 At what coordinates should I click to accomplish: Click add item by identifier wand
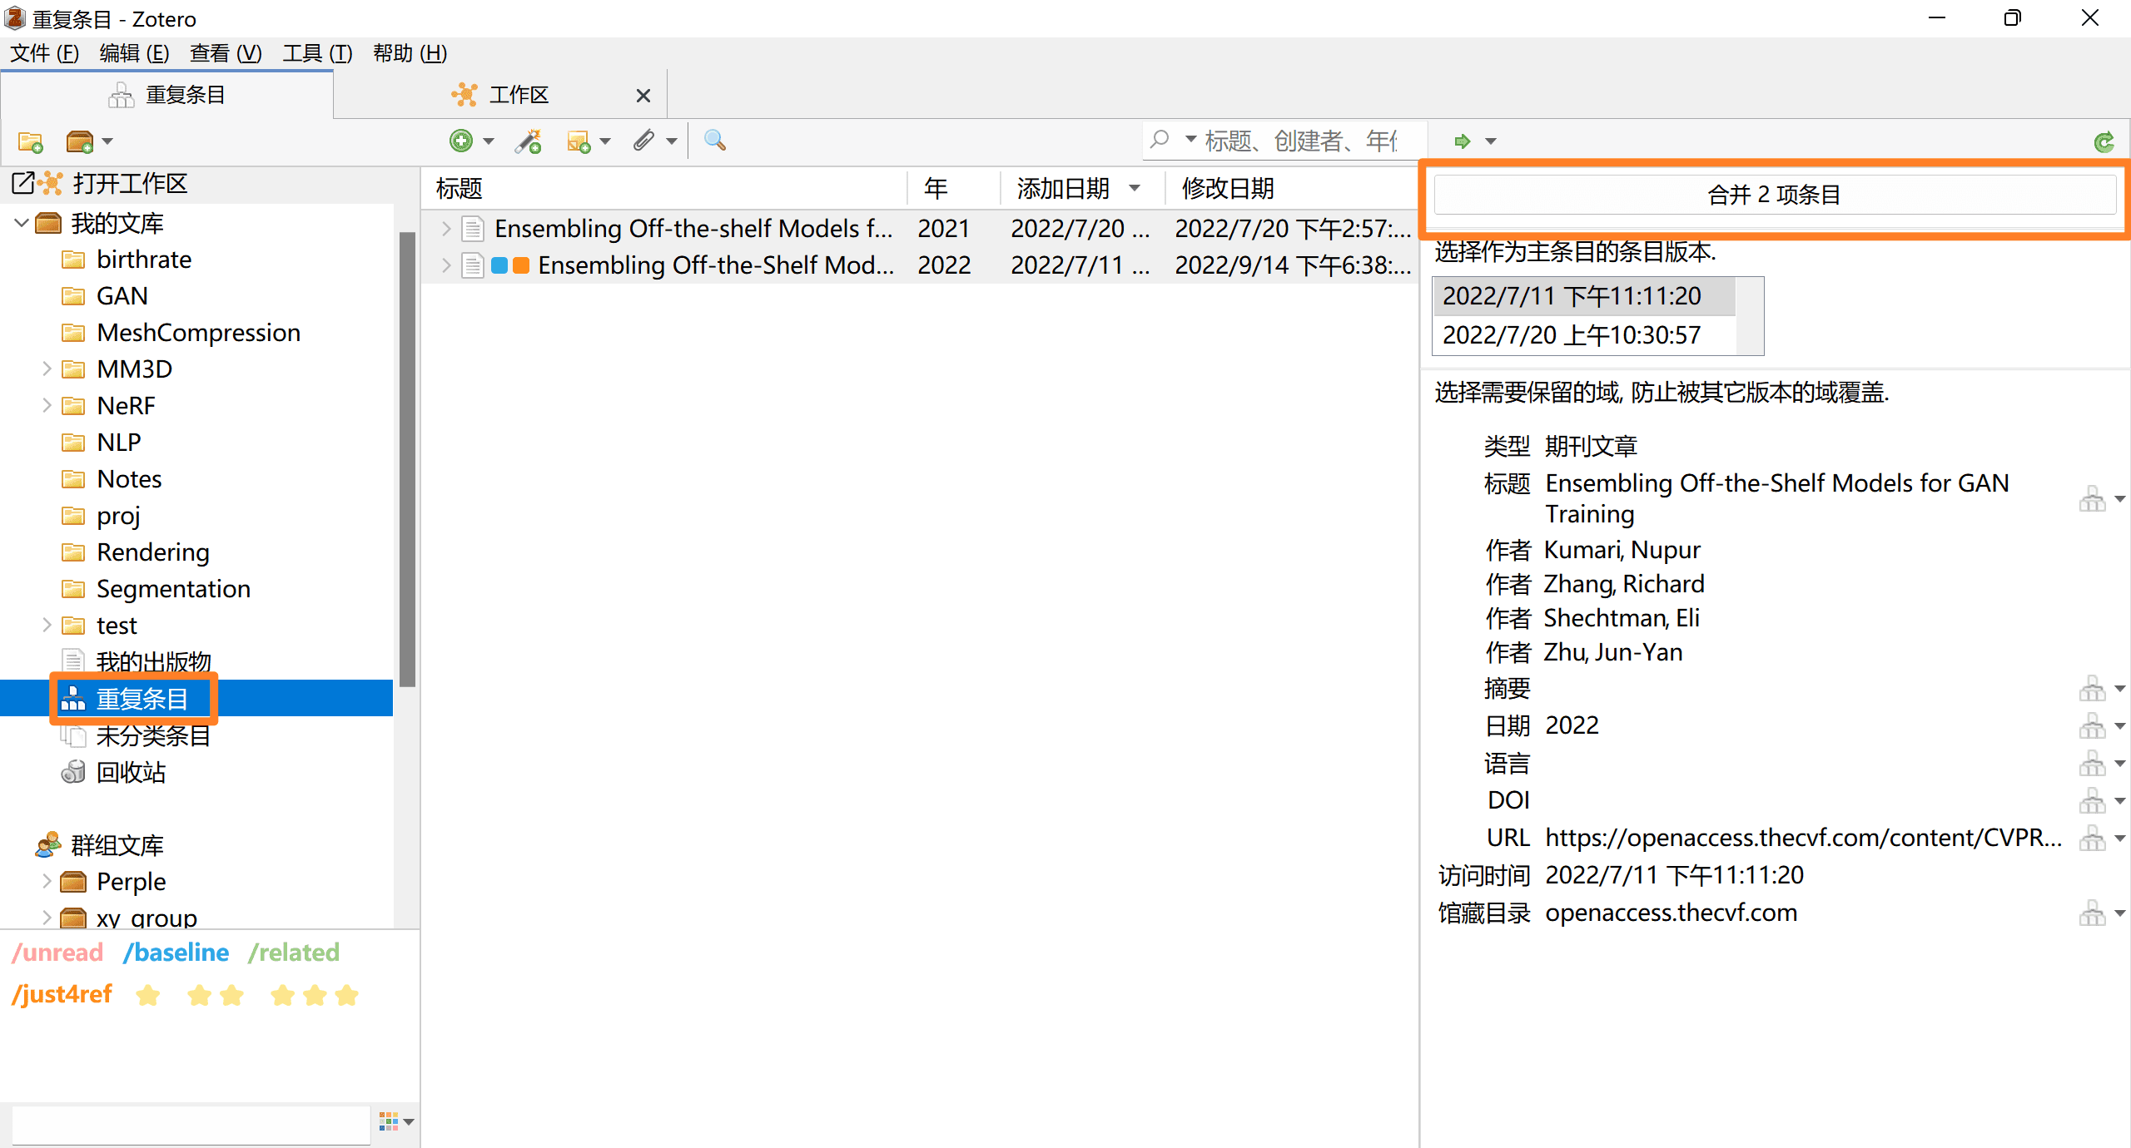click(x=529, y=141)
